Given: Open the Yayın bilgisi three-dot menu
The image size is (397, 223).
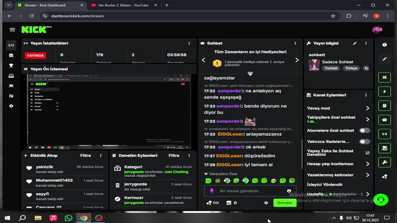Looking at the screenshot, I should pos(366,43).
